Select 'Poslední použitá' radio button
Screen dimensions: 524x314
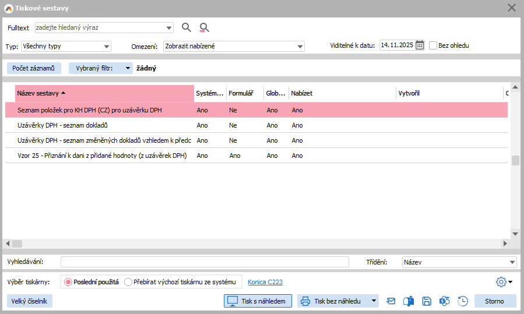[x=68, y=282]
